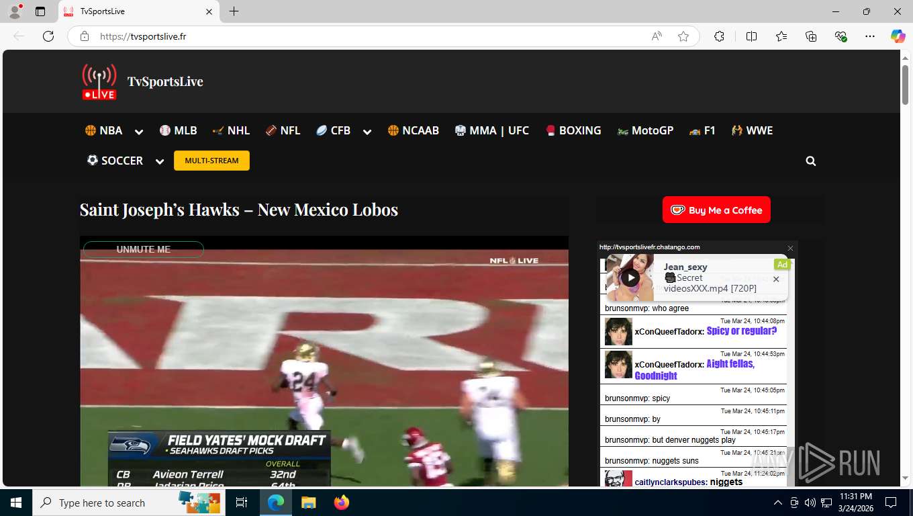
Task: Select the MMA | UFC link
Action: pos(491,130)
